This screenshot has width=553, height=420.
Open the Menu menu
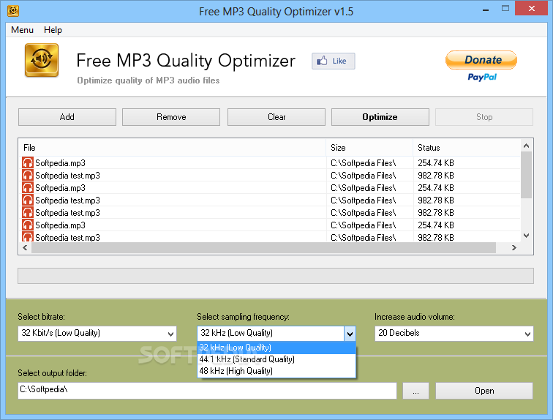(x=22, y=30)
